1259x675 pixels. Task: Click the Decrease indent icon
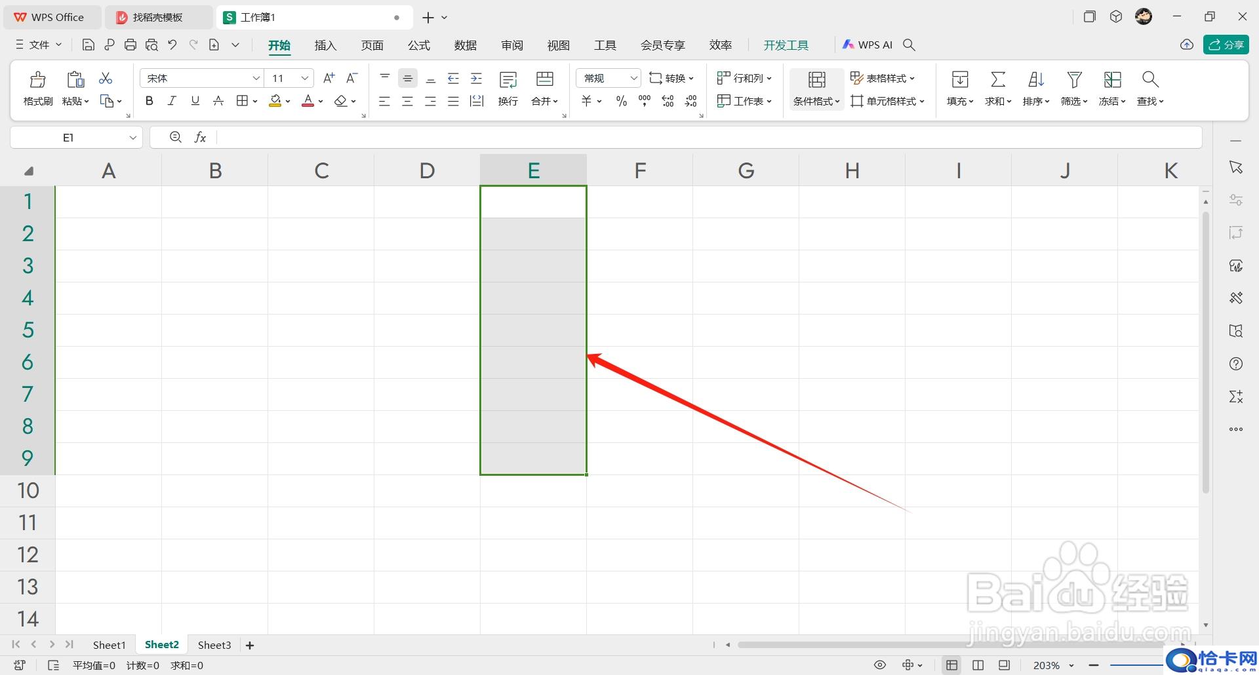coord(453,79)
